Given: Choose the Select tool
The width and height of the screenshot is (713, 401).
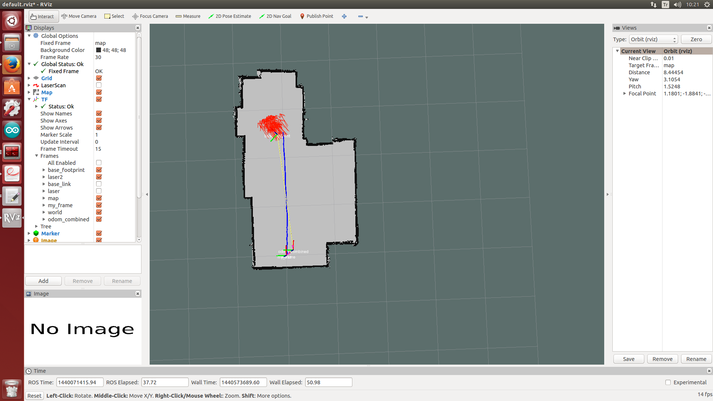Looking at the screenshot, I should coord(114,16).
